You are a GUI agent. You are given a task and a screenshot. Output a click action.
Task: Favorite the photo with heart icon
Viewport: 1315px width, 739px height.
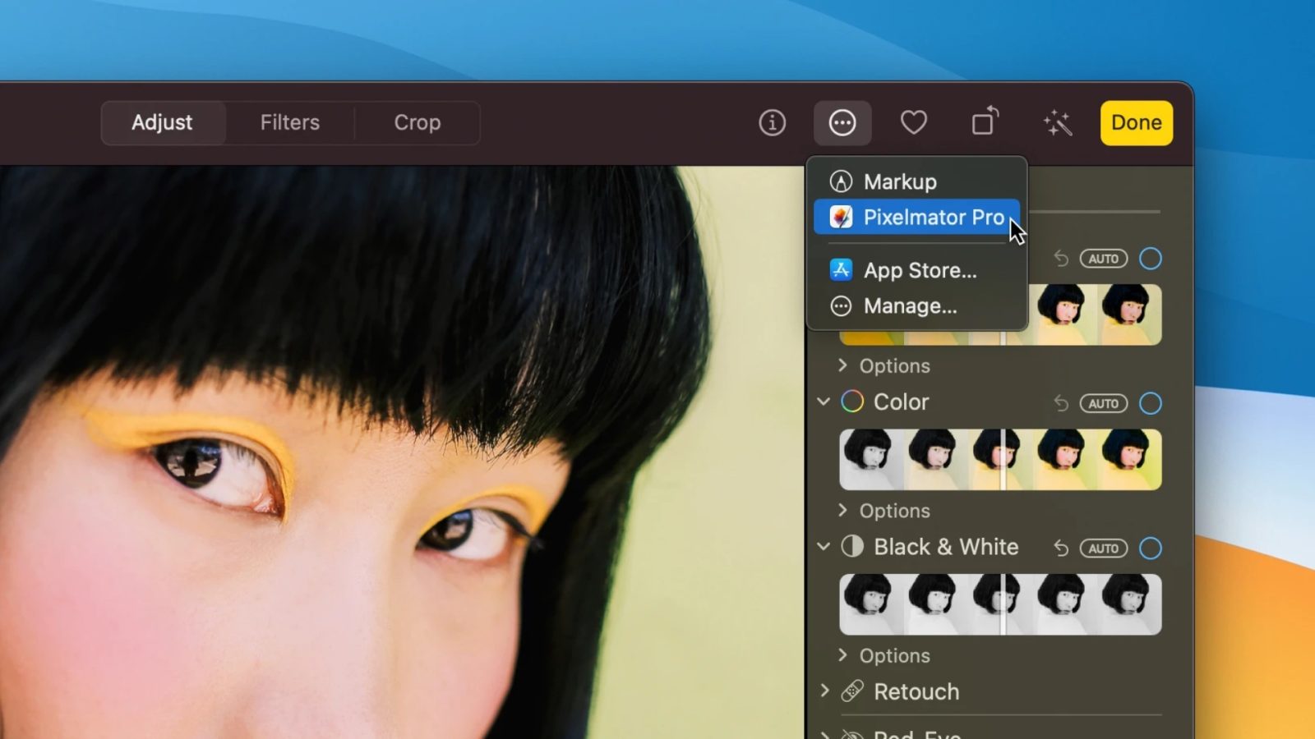click(913, 123)
